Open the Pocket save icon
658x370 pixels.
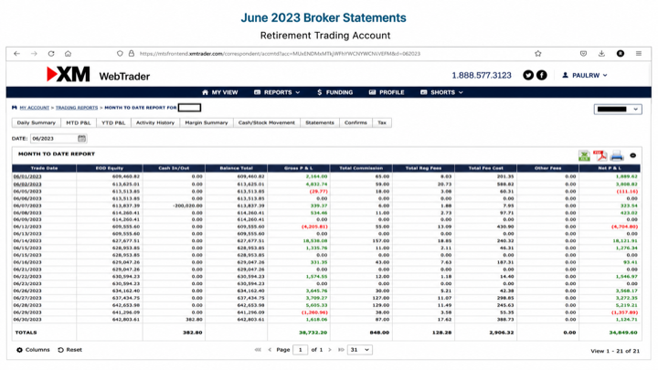tap(583, 54)
